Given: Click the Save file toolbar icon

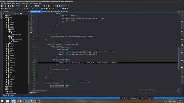Looking at the screenshot, I should [x=8, y=6].
